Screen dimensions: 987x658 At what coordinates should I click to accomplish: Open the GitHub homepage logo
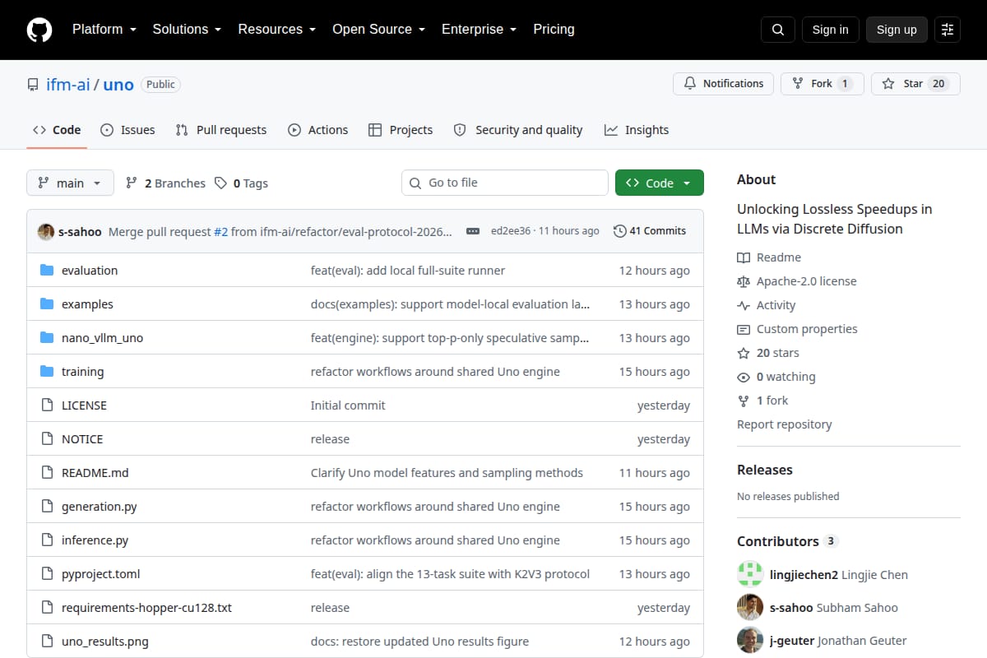tap(39, 30)
